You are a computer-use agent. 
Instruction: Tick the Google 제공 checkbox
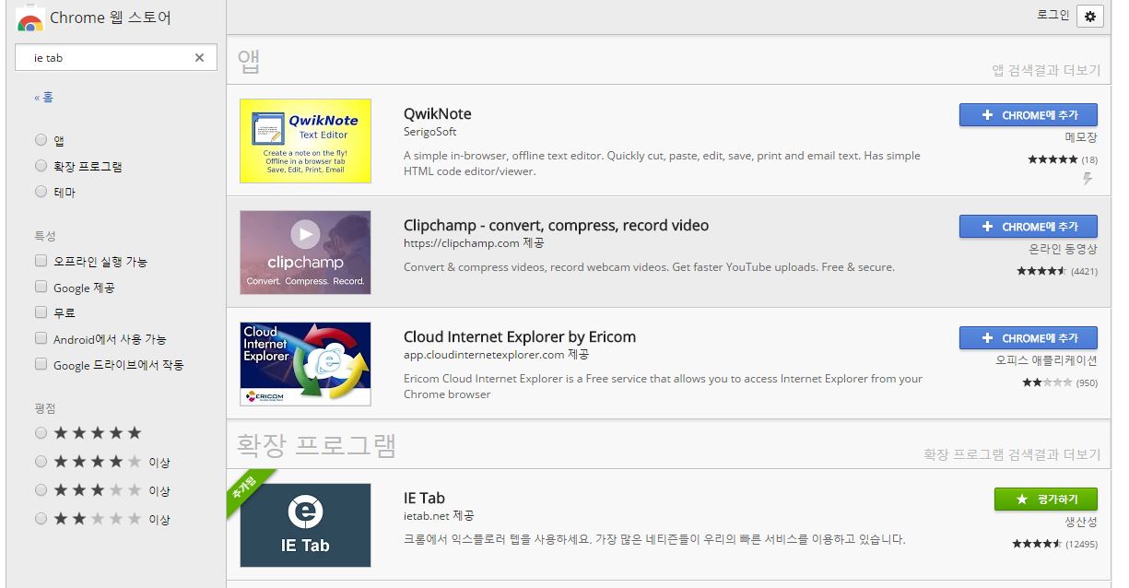[x=41, y=287]
